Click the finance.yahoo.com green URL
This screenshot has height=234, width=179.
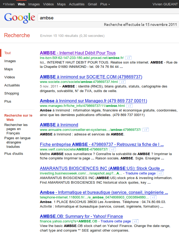click(x=68, y=221)
